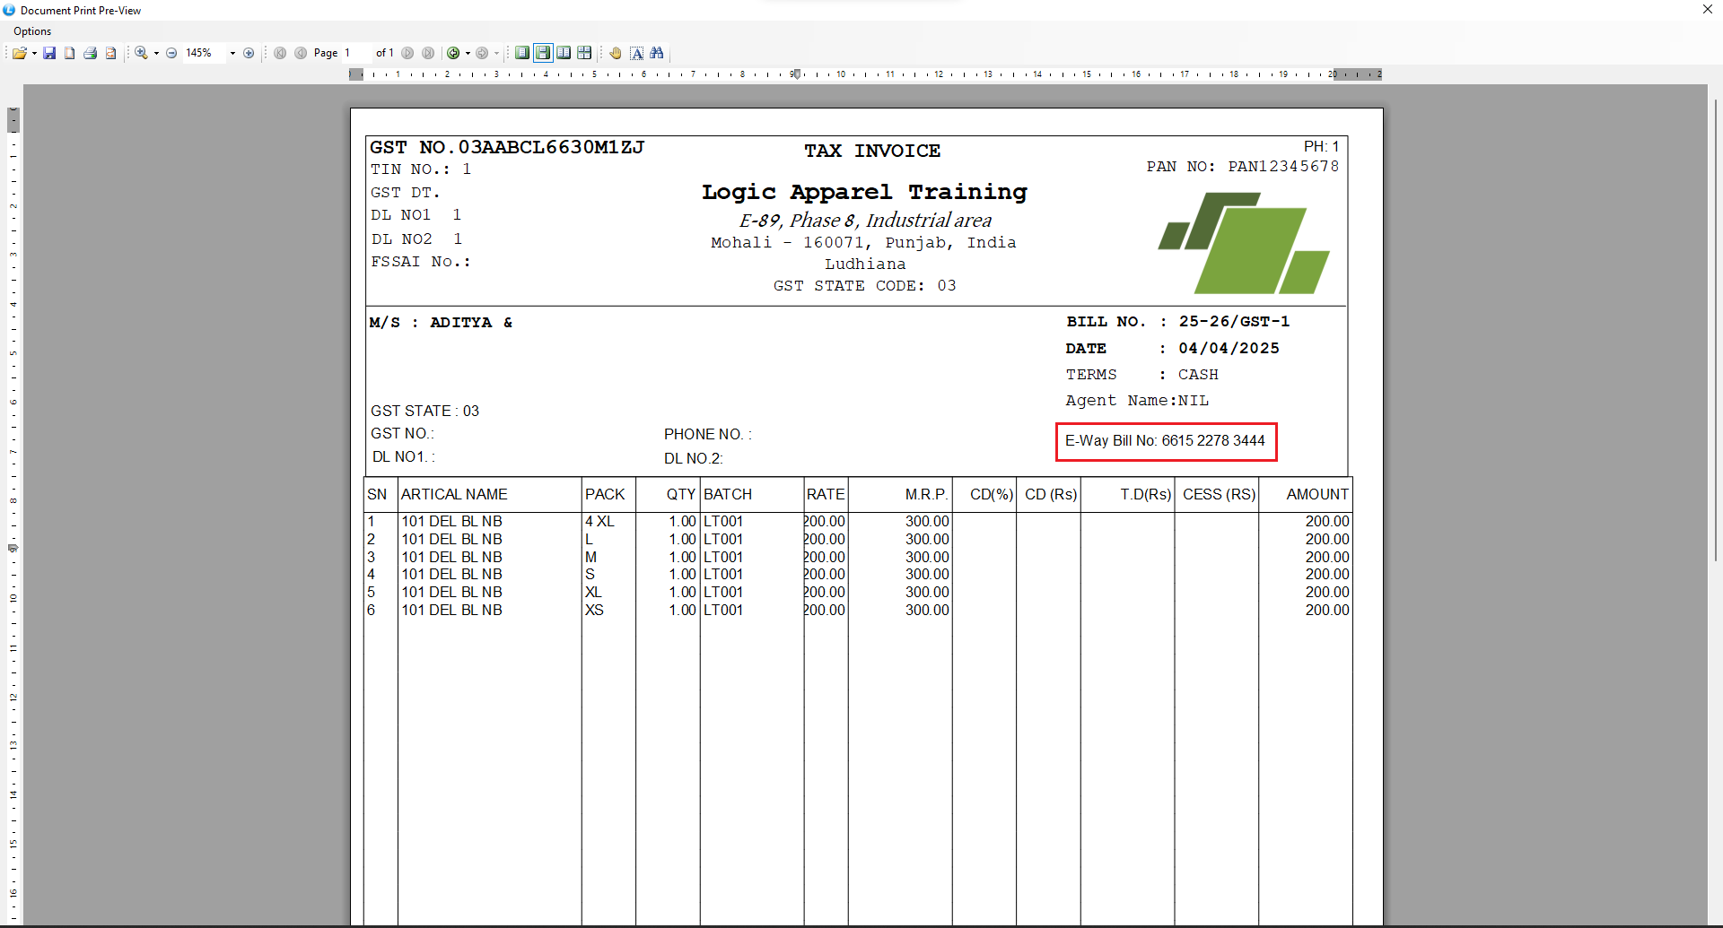Expand the Open folder dropdown arrow
Viewport: 1723px width, 928px height.
point(34,54)
